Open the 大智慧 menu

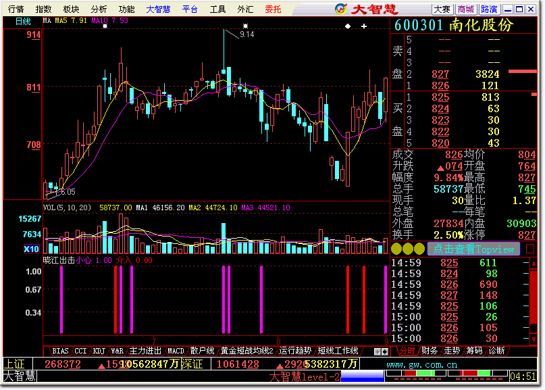click(158, 9)
